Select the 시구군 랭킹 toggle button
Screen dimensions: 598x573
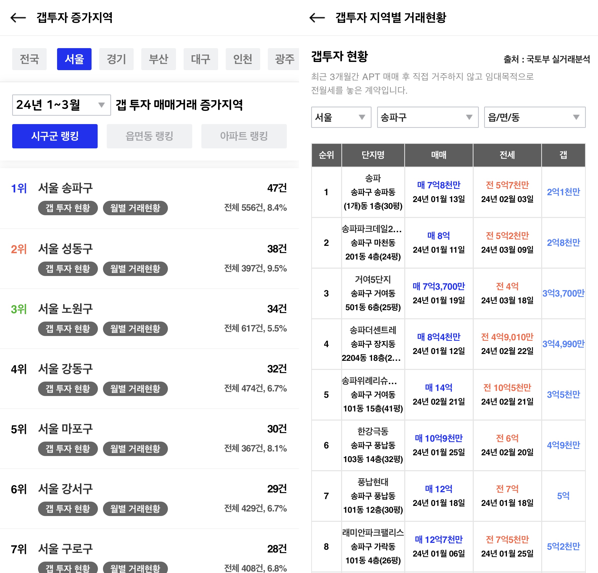tap(55, 136)
